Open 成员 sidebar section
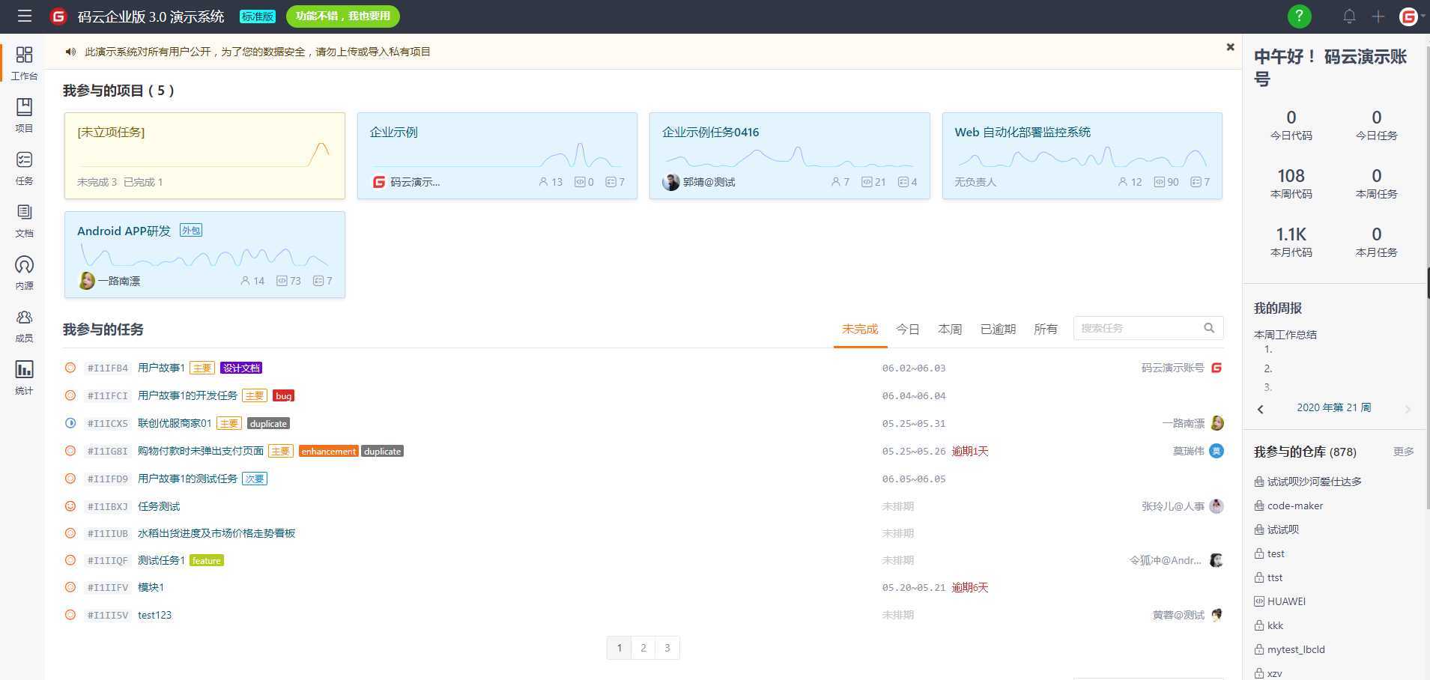 [24, 325]
